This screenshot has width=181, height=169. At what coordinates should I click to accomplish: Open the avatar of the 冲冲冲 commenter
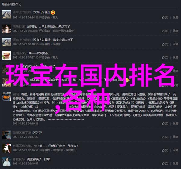coord(7,135)
